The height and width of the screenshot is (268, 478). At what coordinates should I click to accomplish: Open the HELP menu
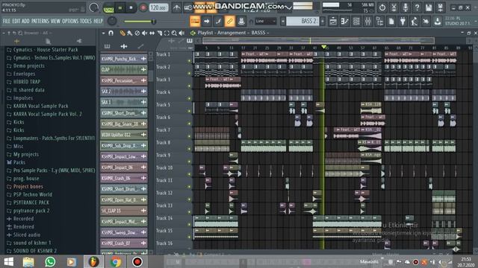pyautogui.click(x=98, y=21)
